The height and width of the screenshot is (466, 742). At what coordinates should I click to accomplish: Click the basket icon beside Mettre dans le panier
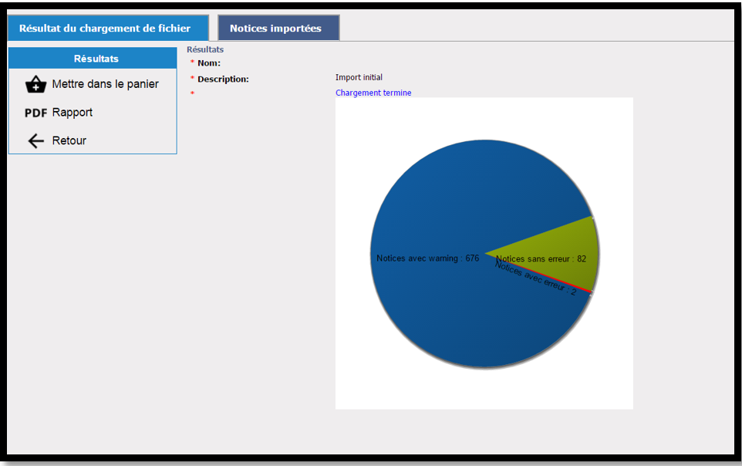pos(35,84)
